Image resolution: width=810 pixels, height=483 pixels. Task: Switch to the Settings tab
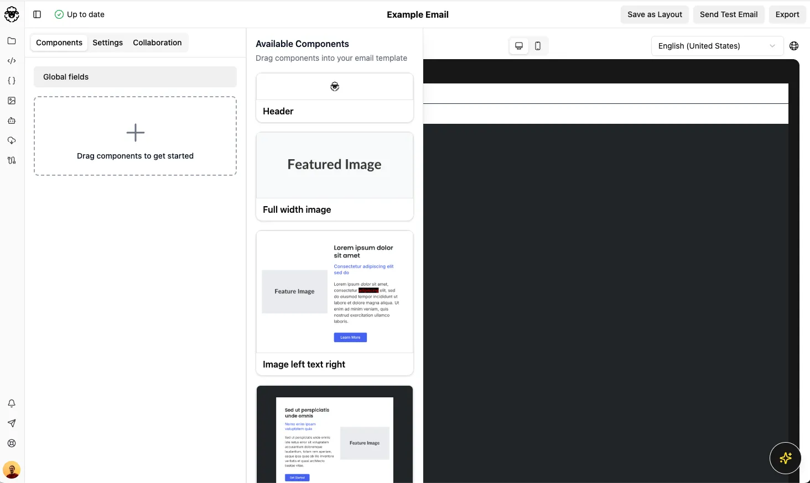(107, 43)
